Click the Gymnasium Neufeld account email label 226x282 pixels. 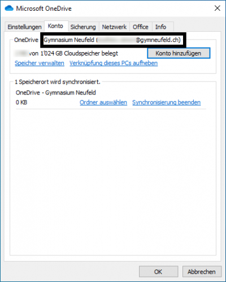click(112, 40)
